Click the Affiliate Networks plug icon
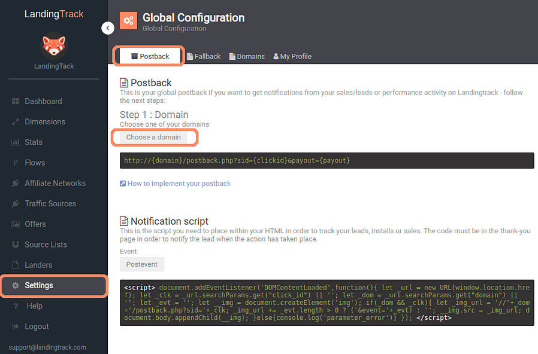Viewport: 538px width, 354px height. coord(16,183)
